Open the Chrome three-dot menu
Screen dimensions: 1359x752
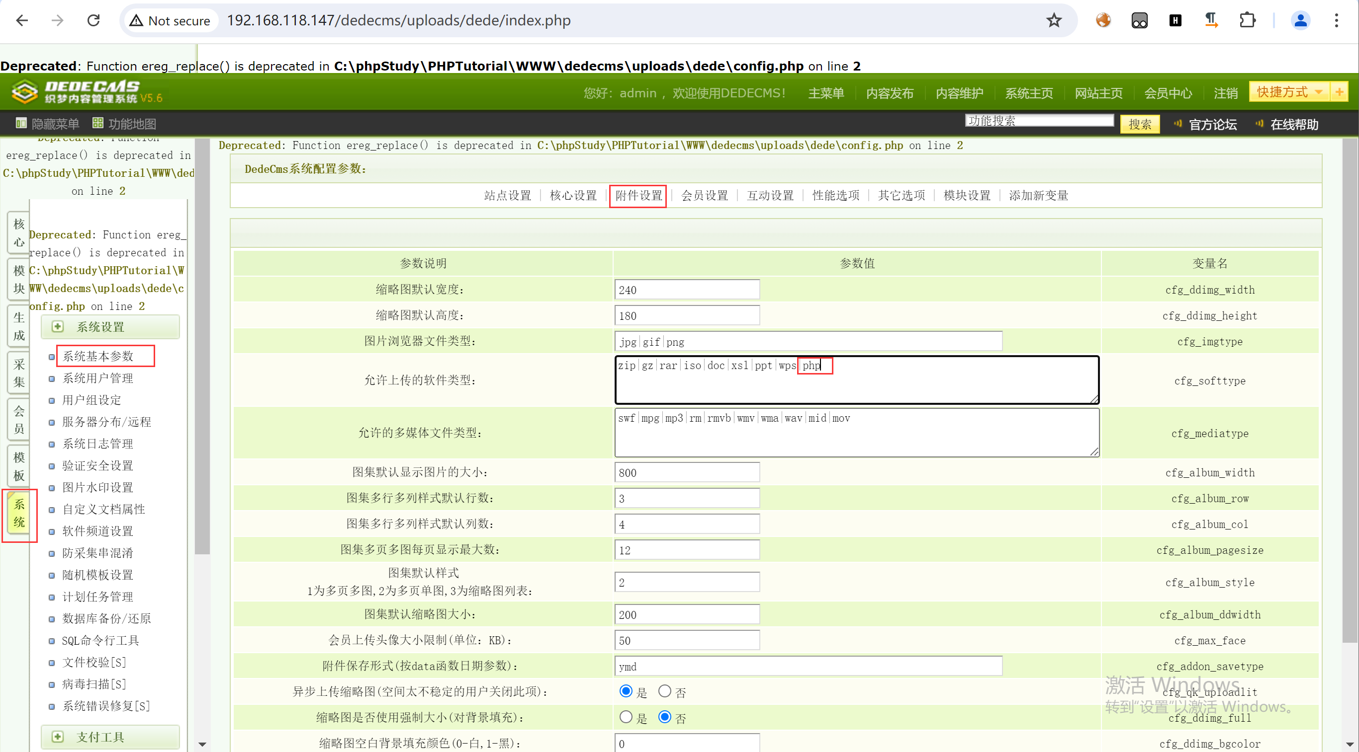pyautogui.click(x=1336, y=20)
